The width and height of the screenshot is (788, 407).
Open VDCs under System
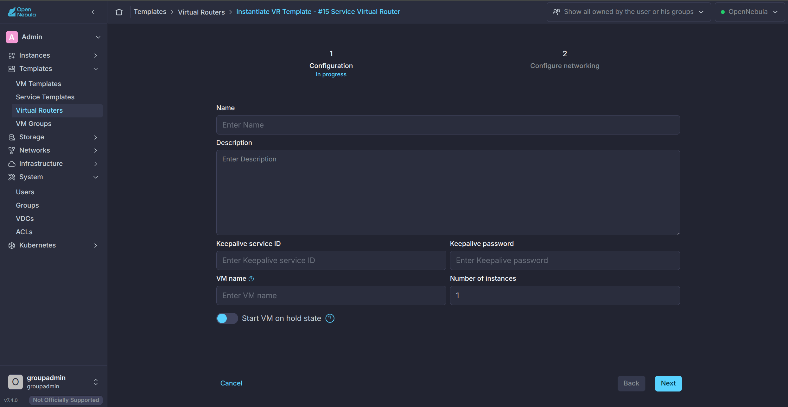pyautogui.click(x=25, y=219)
